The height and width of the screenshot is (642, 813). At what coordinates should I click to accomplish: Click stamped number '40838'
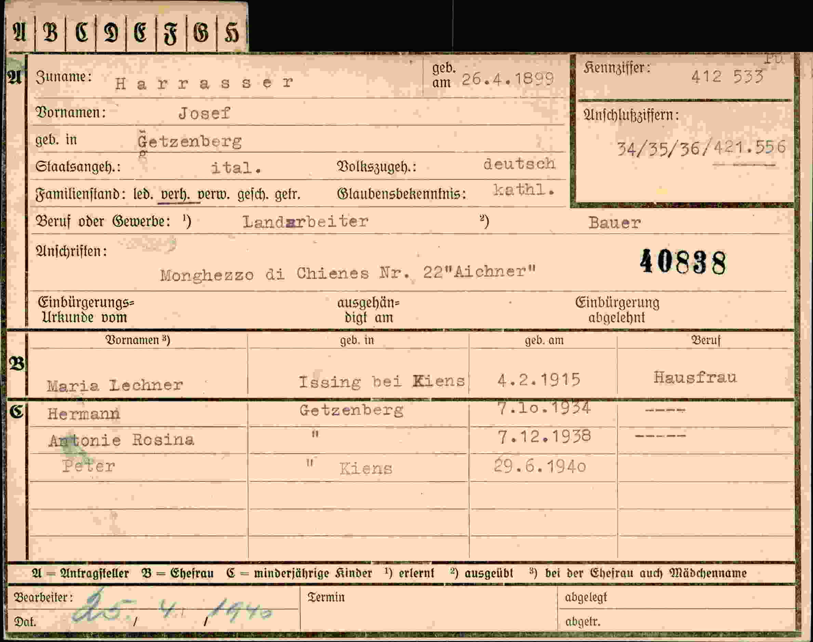[x=683, y=262]
